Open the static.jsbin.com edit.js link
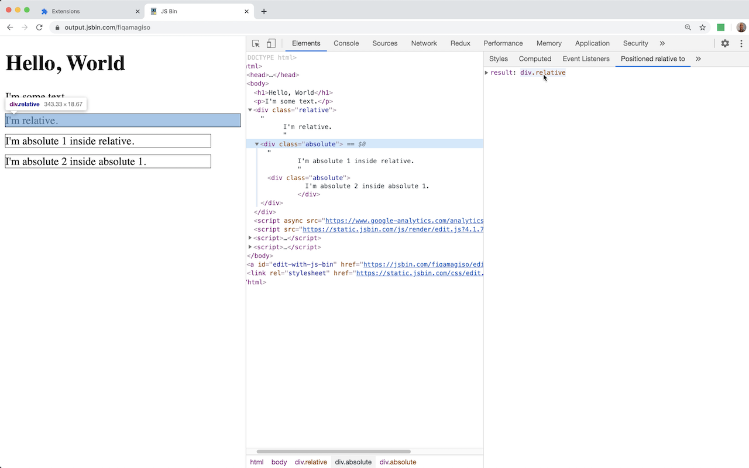Image resolution: width=749 pixels, height=468 pixels. click(393, 229)
